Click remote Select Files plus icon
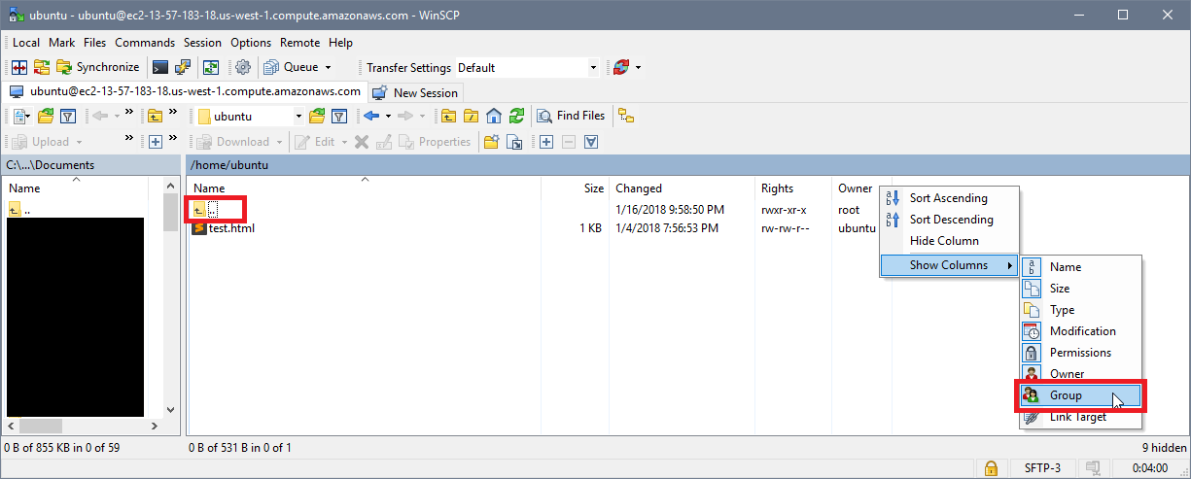The image size is (1191, 479). [546, 142]
